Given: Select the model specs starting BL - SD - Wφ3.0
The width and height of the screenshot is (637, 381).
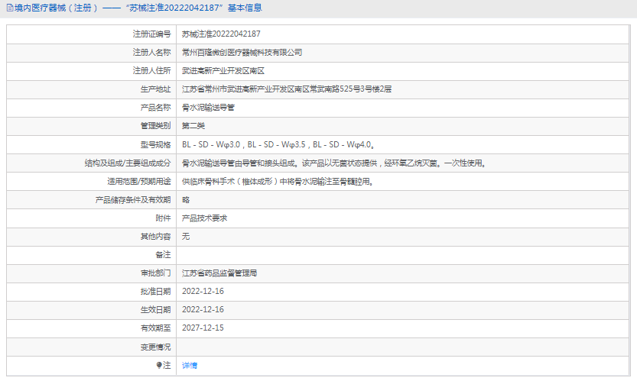Looking at the screenshot, I should click(x=278, y=144).
